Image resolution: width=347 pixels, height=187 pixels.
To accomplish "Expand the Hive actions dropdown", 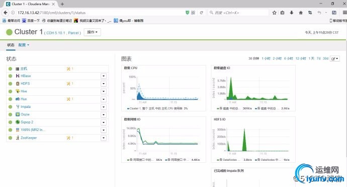I will tap(104, 91).
